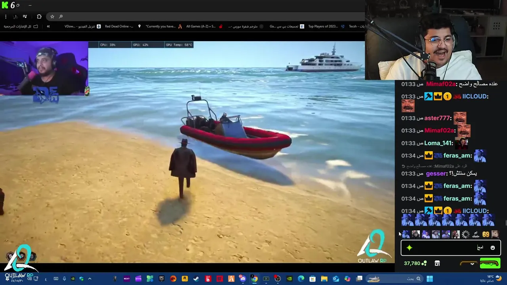This screenshot has height=285, width=507.
Task: Open the Windows Start button
Action: click(x=430, y=279)
